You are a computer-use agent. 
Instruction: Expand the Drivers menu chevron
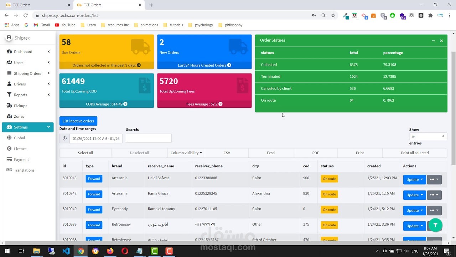(48, 84)
